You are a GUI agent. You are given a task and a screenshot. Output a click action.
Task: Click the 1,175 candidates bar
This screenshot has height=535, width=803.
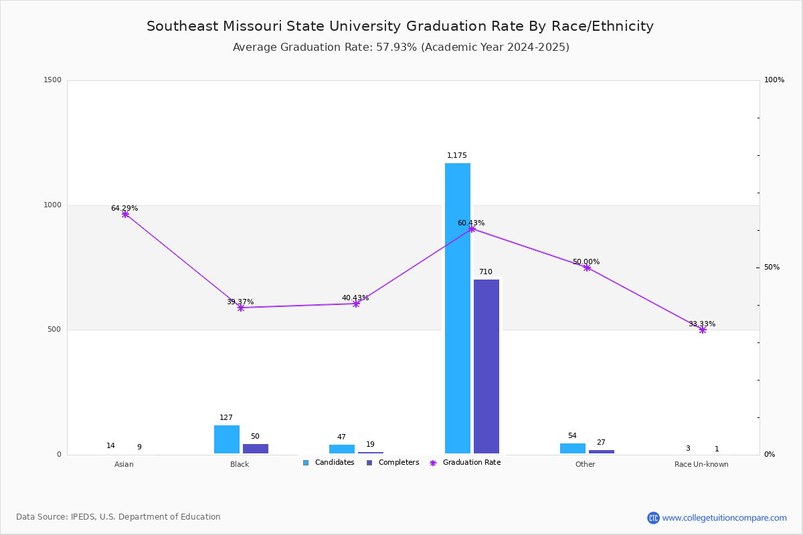coord(458,308)
